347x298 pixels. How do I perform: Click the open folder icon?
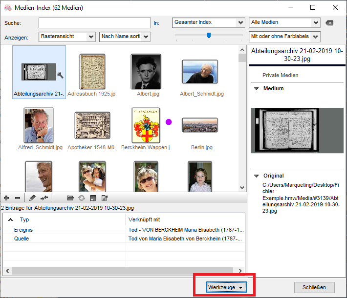(x=70, y=198)
